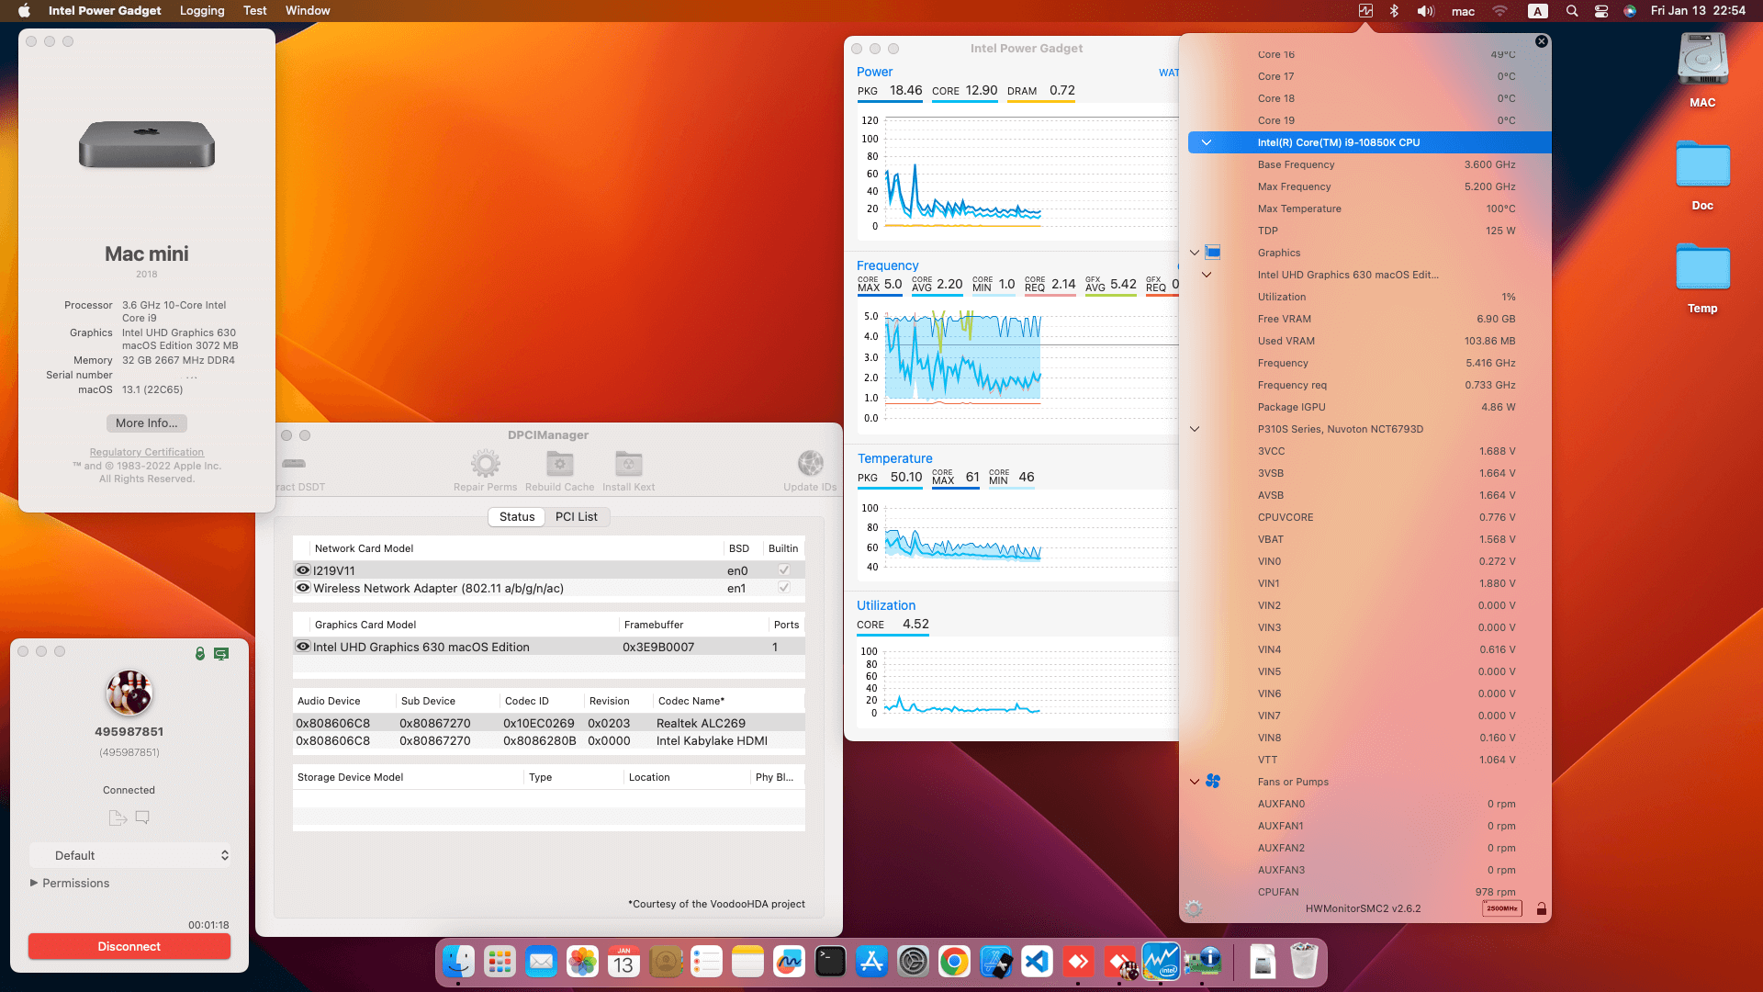1763x992 pixels.
Task: Open HWMonitorSMC2 preferences gear
Action: (1195, 908)
